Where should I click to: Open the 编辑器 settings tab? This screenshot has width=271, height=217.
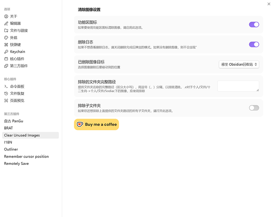pyautogui.click(x=30, y=23)
